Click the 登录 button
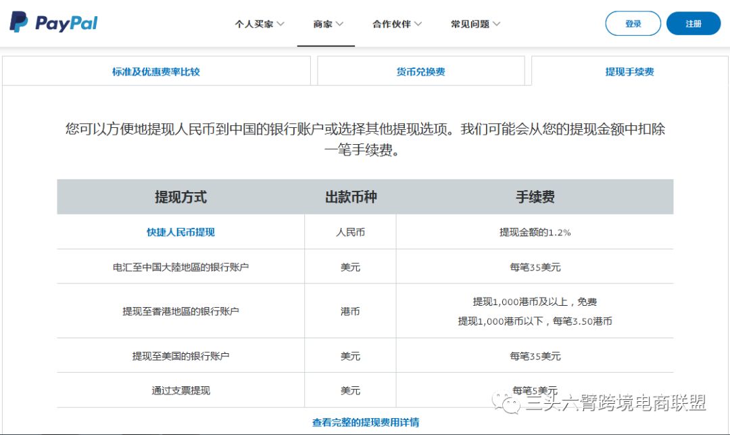730x435 pixels. (633, 23)
